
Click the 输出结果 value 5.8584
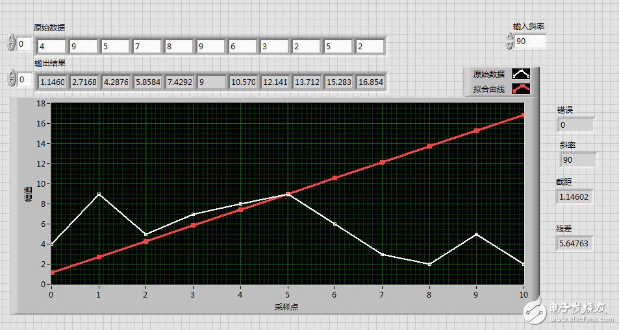(x=147, y=82)
